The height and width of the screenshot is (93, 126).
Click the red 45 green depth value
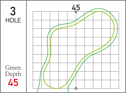(13, 82)
